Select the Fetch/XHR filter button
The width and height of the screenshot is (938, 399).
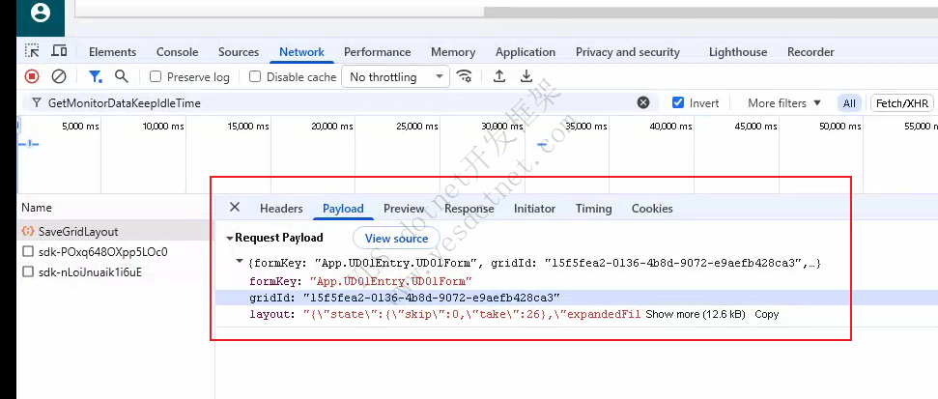(902, 102)
